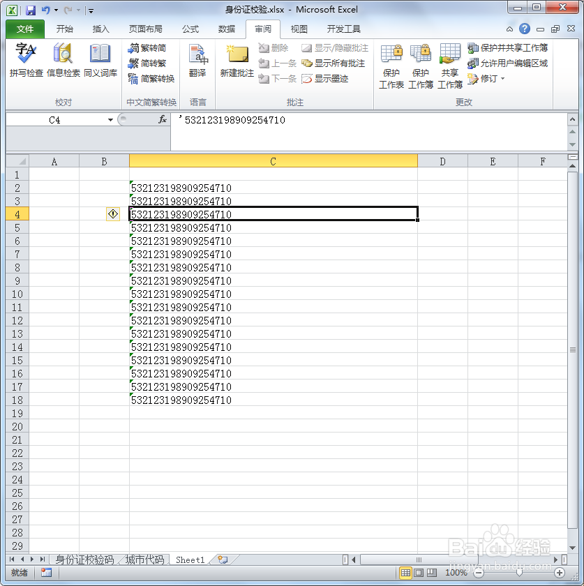Customize the Quick Access Toolbar dropdown
Image resolution: width=584 pixels, height=586 pixels.
[x=91, y=10]
